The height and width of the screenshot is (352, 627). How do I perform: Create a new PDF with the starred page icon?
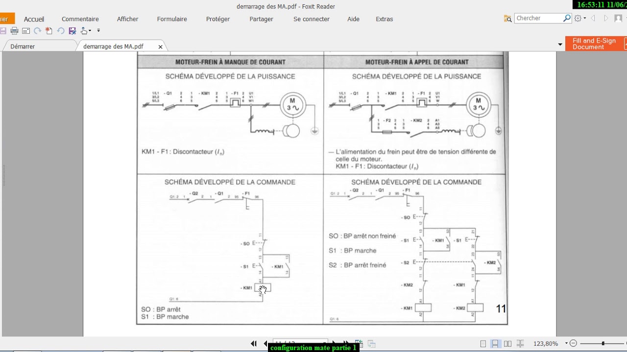49,31
